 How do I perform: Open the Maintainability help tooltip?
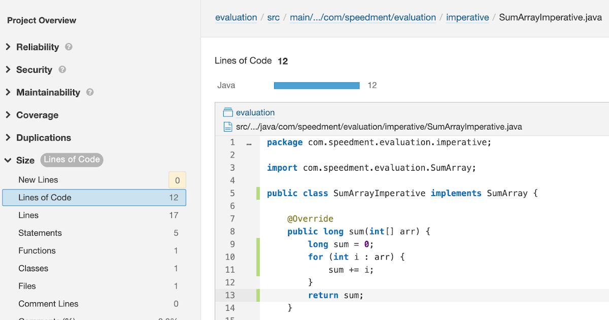tap(89, 92)
